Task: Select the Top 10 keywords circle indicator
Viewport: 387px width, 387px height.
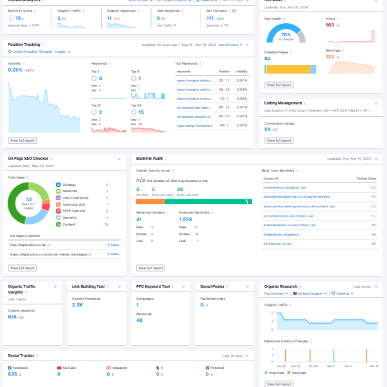Action: point(134,78)
